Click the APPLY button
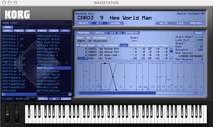This screenshot has width=213, height=127. coord(43,99)
